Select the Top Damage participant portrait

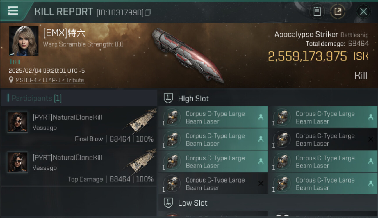(17, 162)
